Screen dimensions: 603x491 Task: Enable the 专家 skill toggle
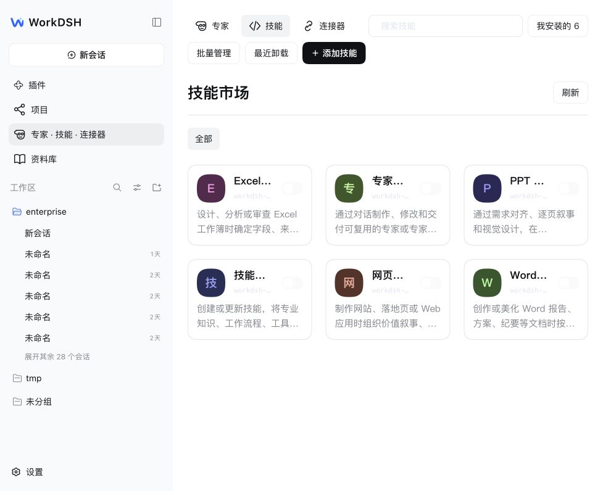(x=430, y=188)
